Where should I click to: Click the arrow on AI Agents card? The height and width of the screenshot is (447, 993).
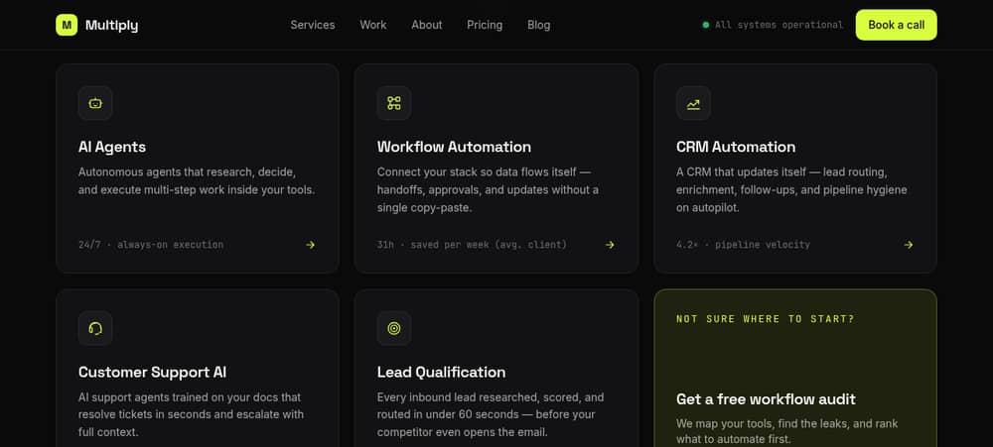(310, 245)
